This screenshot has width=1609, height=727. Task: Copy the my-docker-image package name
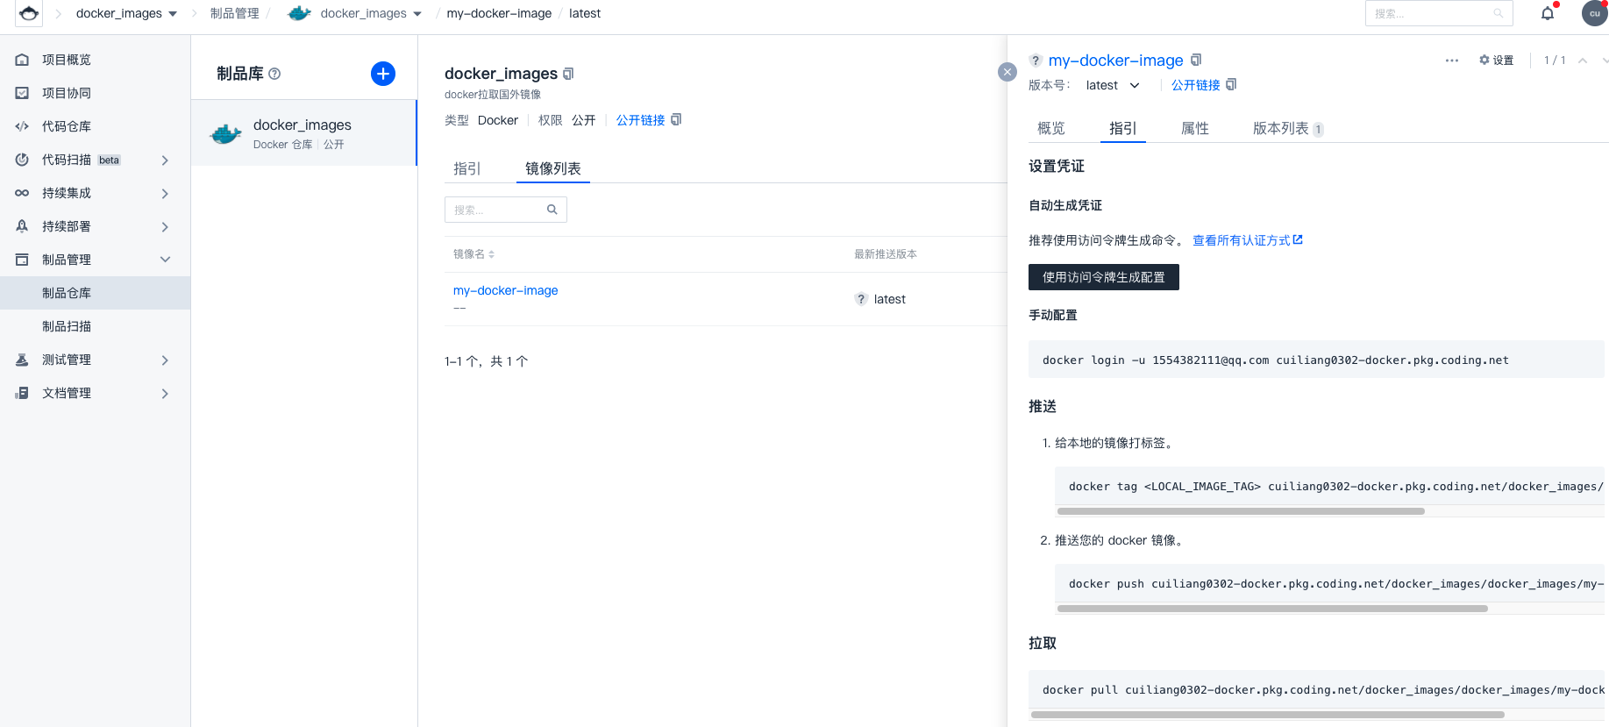[x=1196, y=60]
